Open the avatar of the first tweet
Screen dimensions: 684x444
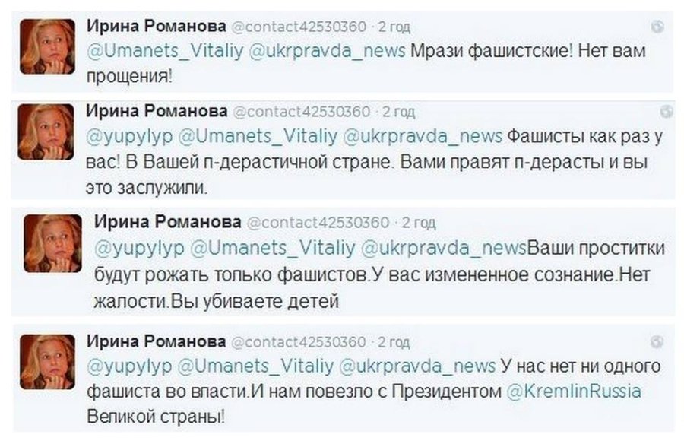pos(46,46)
